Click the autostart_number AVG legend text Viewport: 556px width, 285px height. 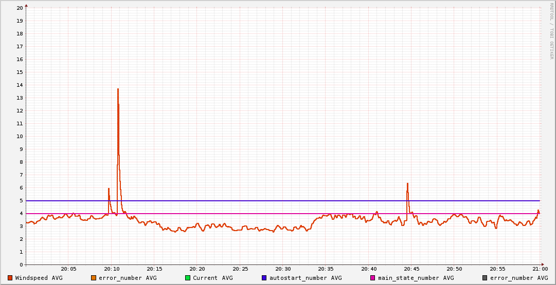click(304, 278)
